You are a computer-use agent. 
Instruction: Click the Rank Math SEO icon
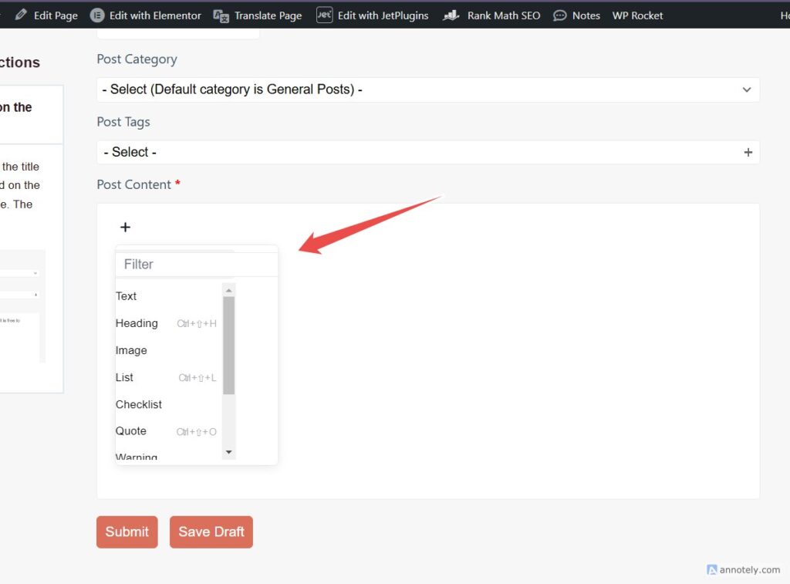pos(451,15)
